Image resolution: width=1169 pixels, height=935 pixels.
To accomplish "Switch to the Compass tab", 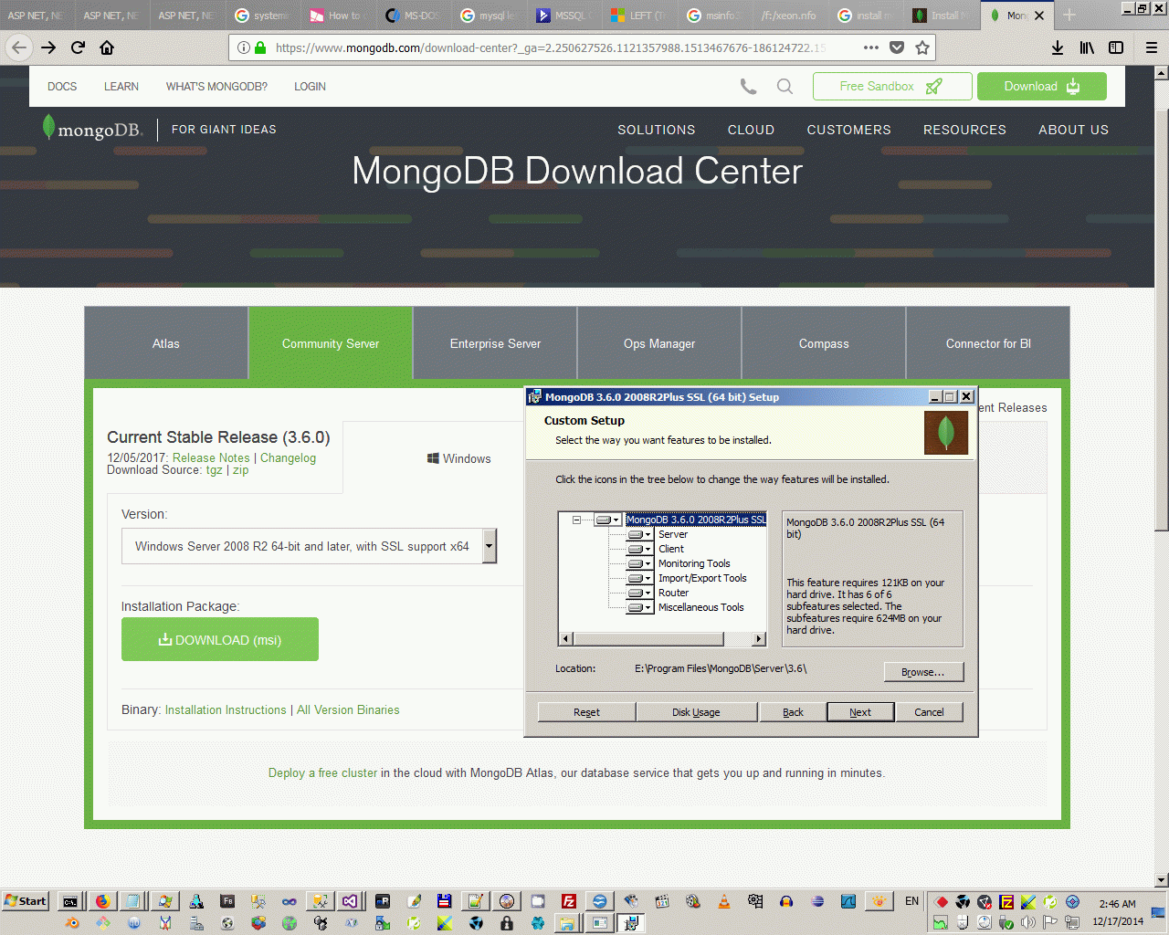I will click(824, 343).
